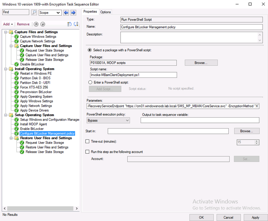Open the Scope dropdown
Screen dimensions: 268x221
pyautogui.click(x=50, y=13)
